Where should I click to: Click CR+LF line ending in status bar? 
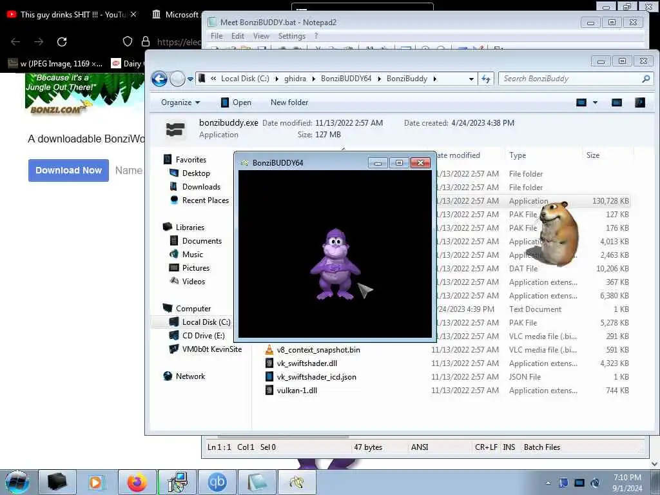(x=486, y=447)
